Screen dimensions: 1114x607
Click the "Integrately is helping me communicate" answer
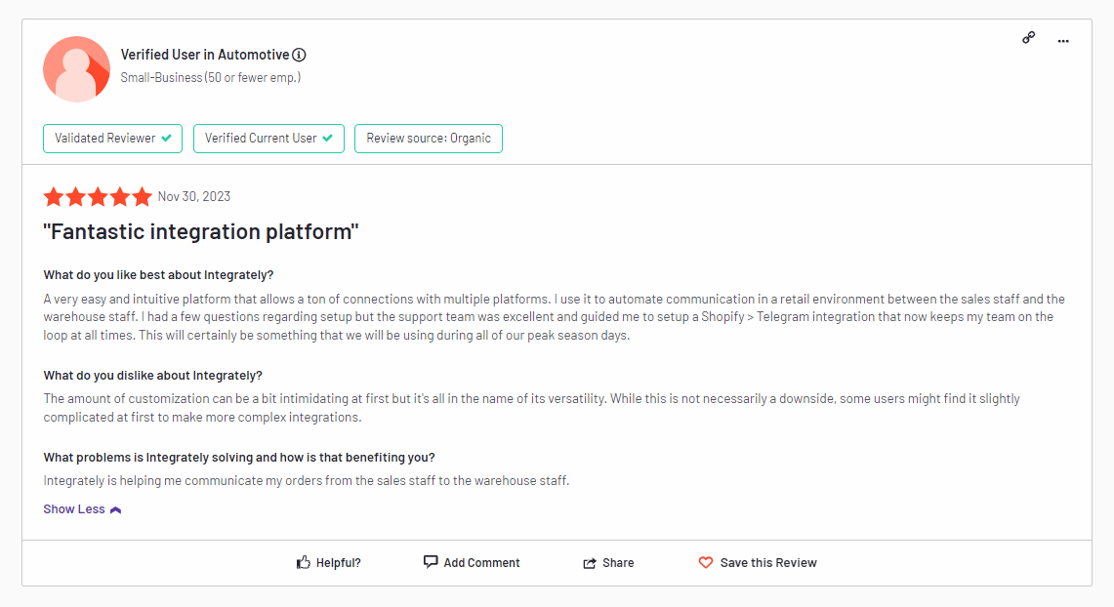tap(307, 481)
